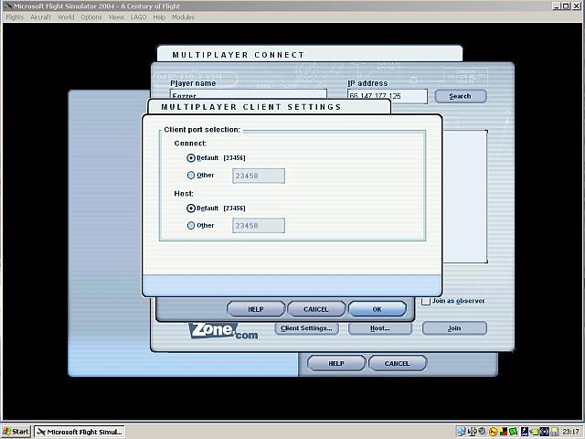Click the Search button beside IP address

pos(460,96)
